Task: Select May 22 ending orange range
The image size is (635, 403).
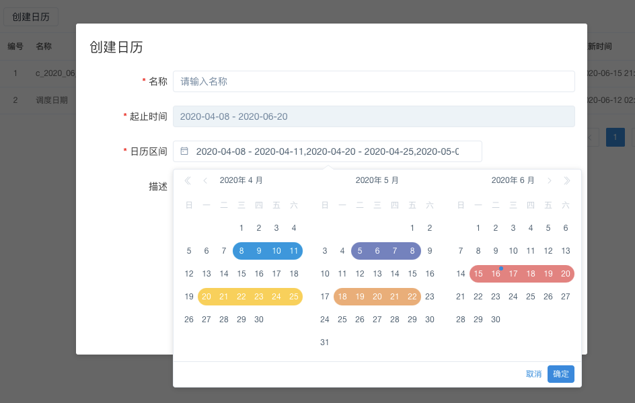Action: (x=412, y=297)
